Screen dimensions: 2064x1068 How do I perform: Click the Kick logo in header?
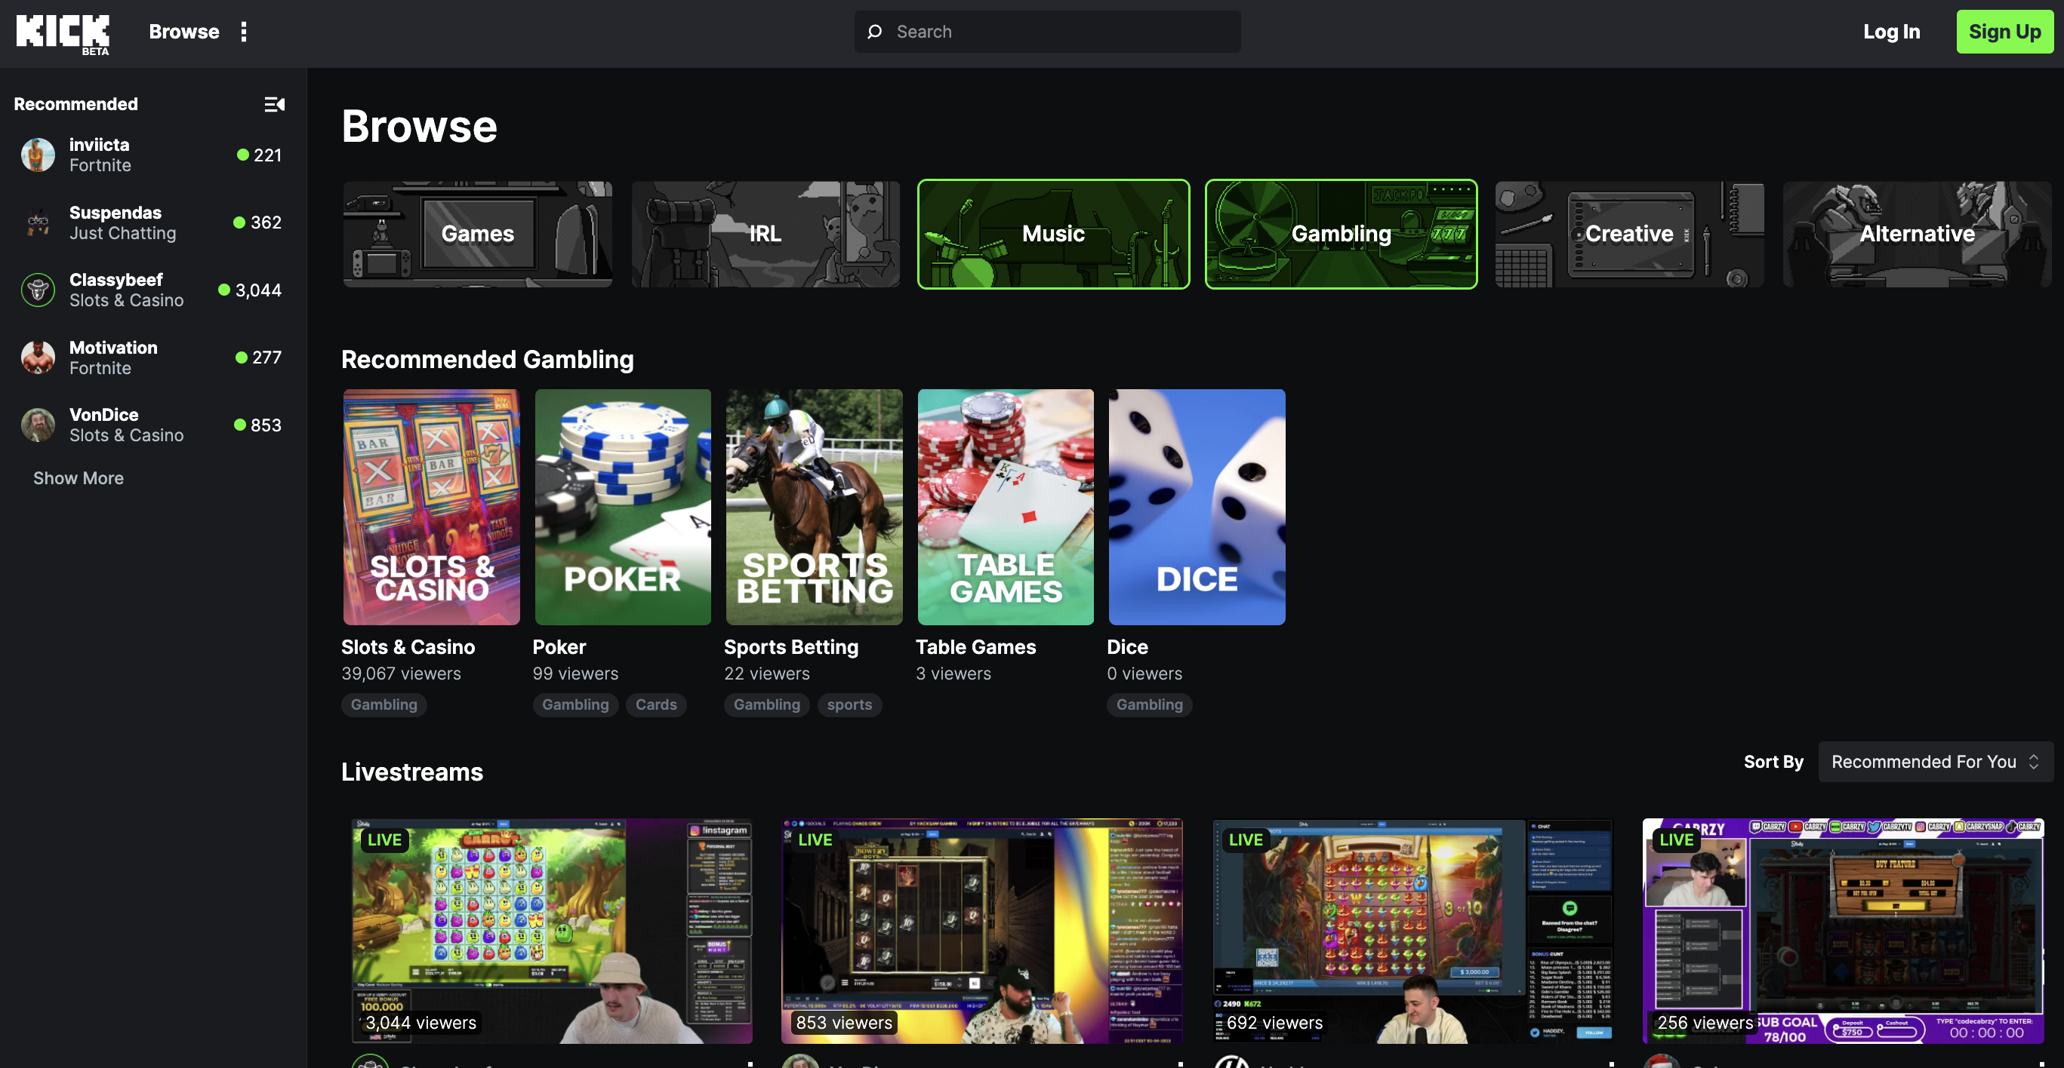63,33
